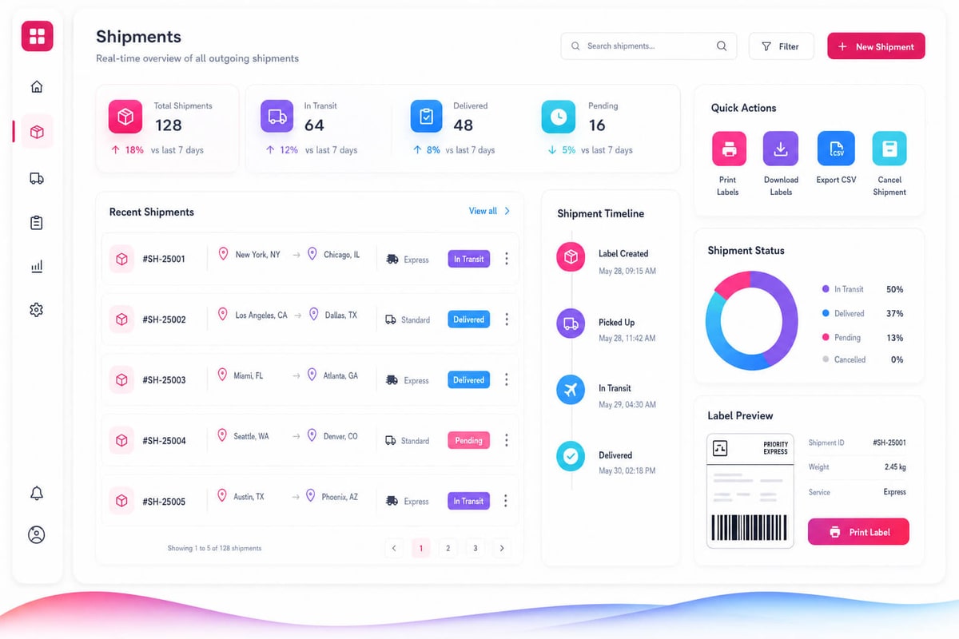The image size is (959, 639).
Task: Click shipment ID #SH-25002
Action: (164, 319)
